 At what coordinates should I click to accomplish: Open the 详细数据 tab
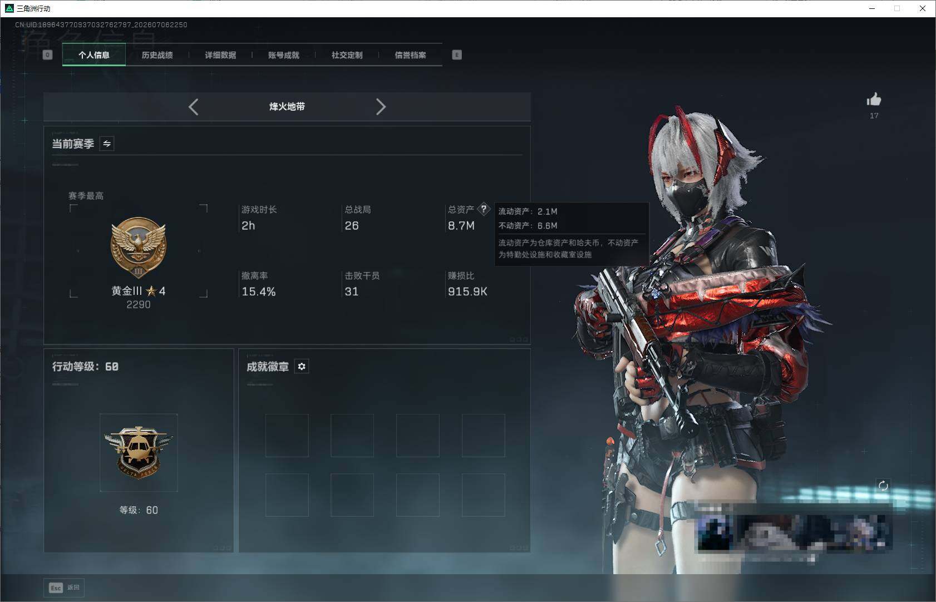(x=220, y=55)
